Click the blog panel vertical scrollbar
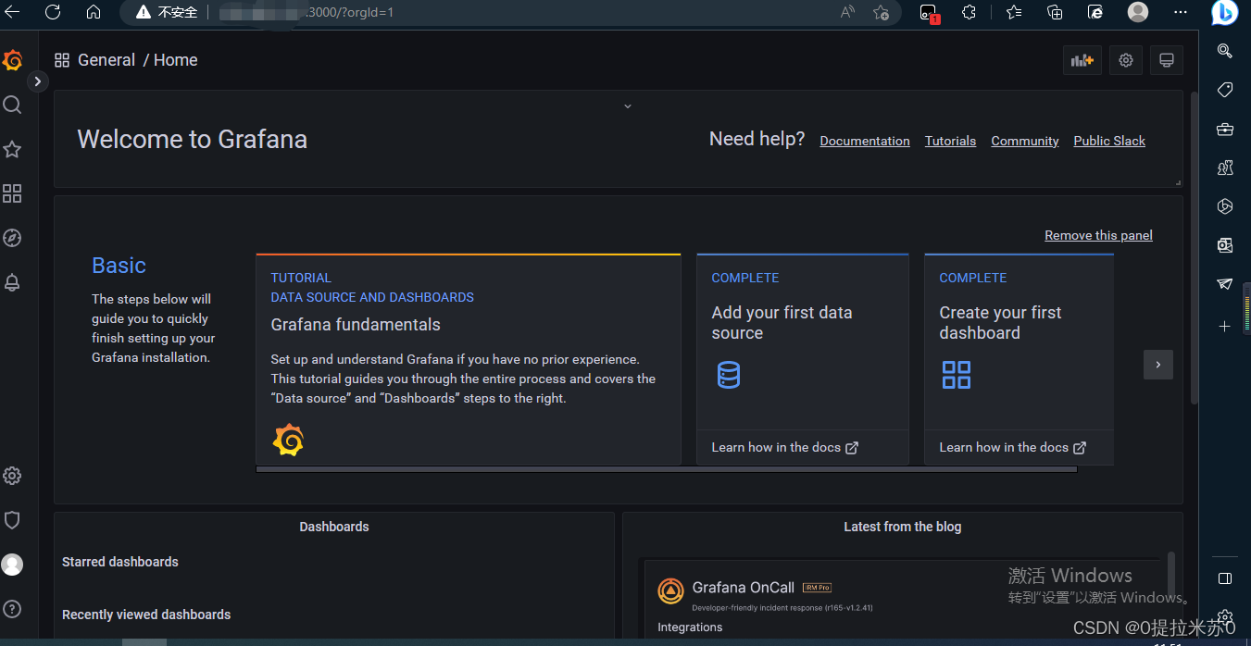Image resolution: width=1251 pixels, height=646 pixels. (1170, 574)
